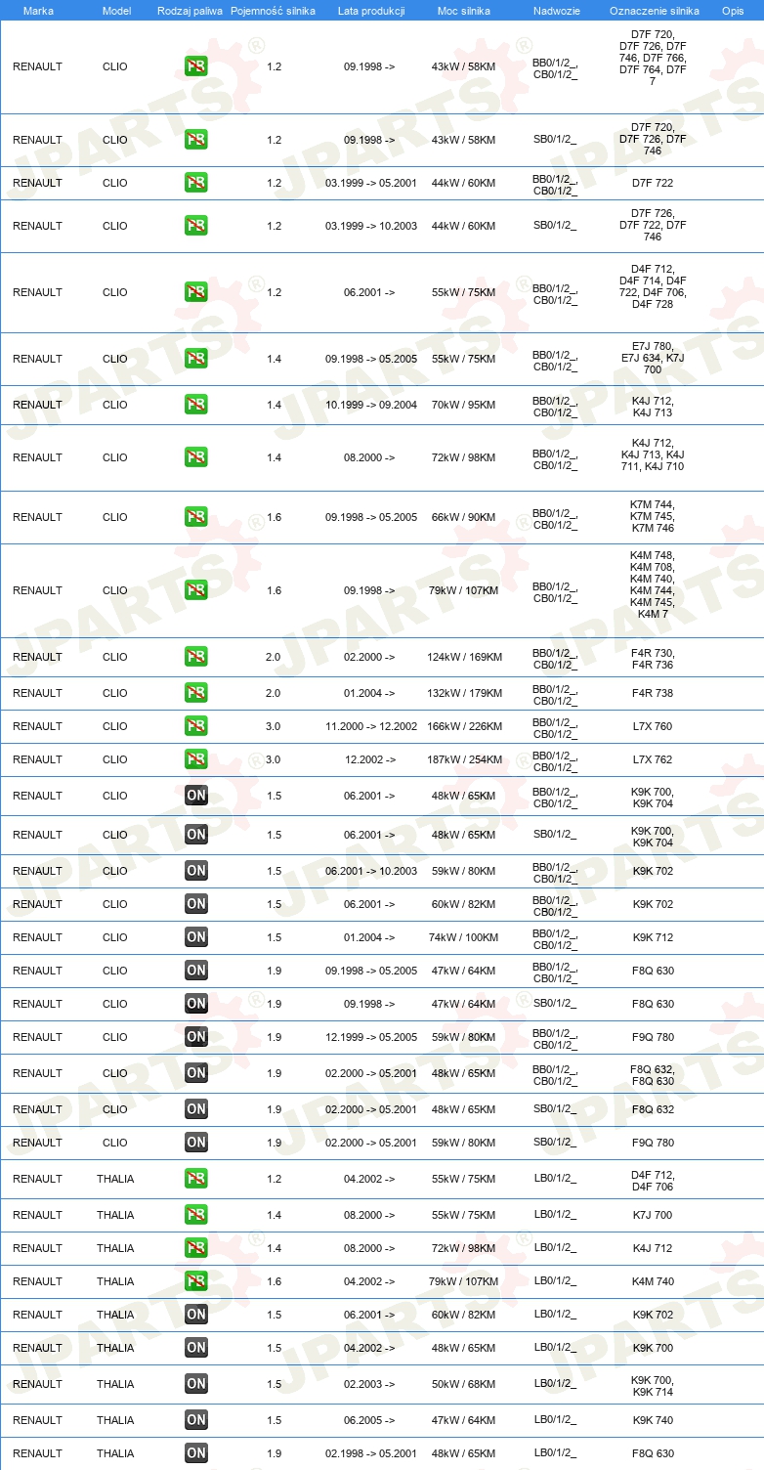
Task: Click the 02.1998 -> 05.2001 production date cell
Action: pyautogui.click(x=371, y=1453)
